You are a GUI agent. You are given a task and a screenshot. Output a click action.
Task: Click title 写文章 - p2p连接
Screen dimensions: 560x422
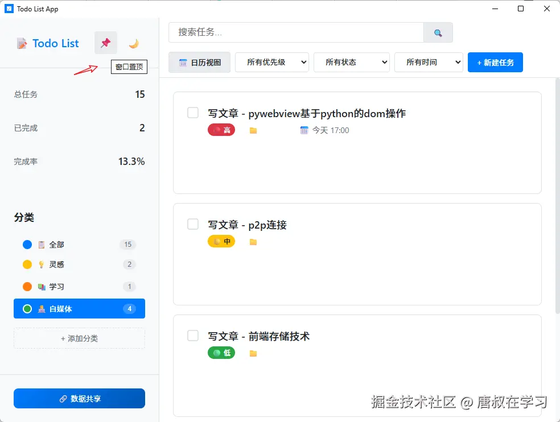point(247,225)
